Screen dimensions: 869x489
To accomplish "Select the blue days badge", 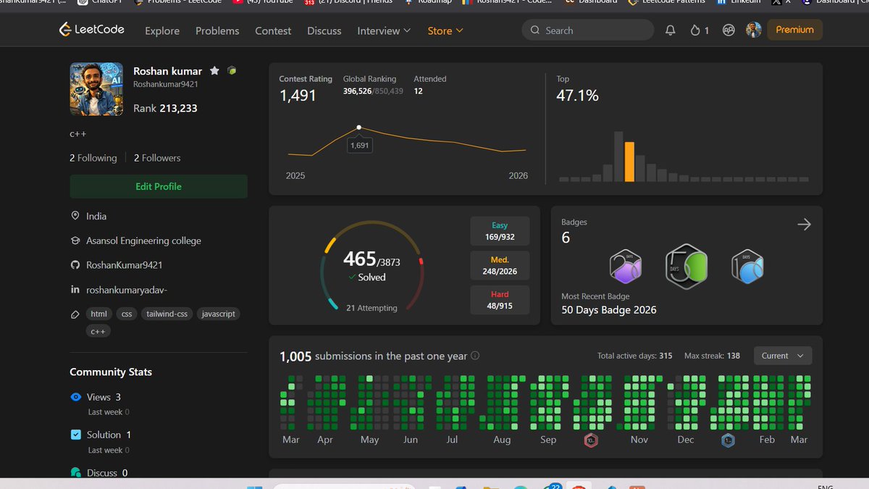I will (747, 267).
